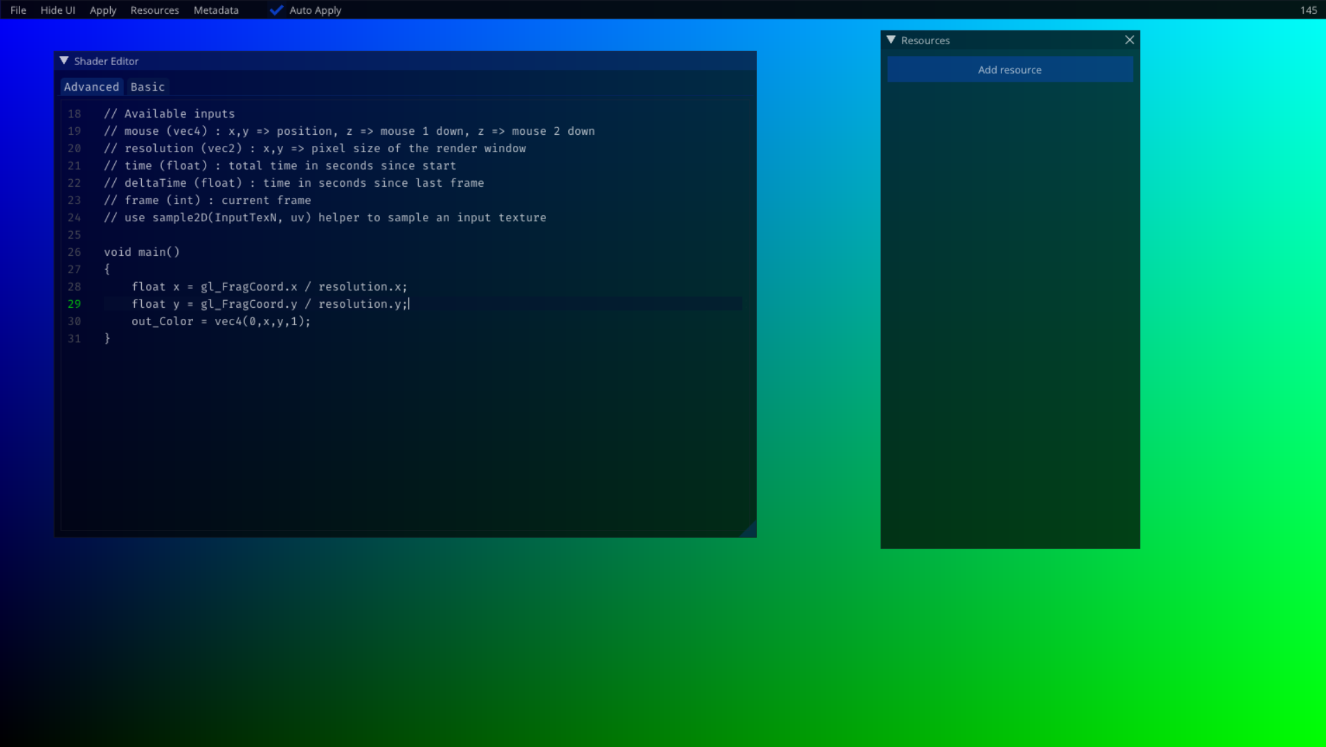Switch to the Advanced tab
This screenshot has height=747, width=1326.
[91, 86]
